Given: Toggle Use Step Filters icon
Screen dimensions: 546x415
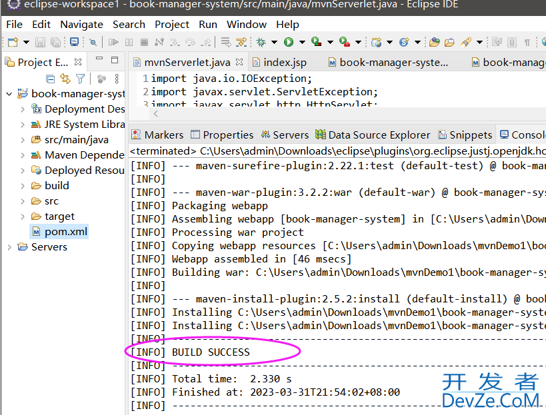Looking at the screenshot, I should 241,42.
